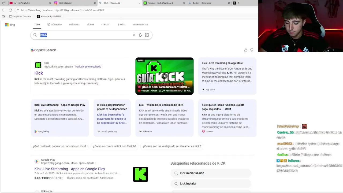Screen dimensions: 343x193
Task: Open HERRAMIENTAS search tools
Action: point(140,24)
